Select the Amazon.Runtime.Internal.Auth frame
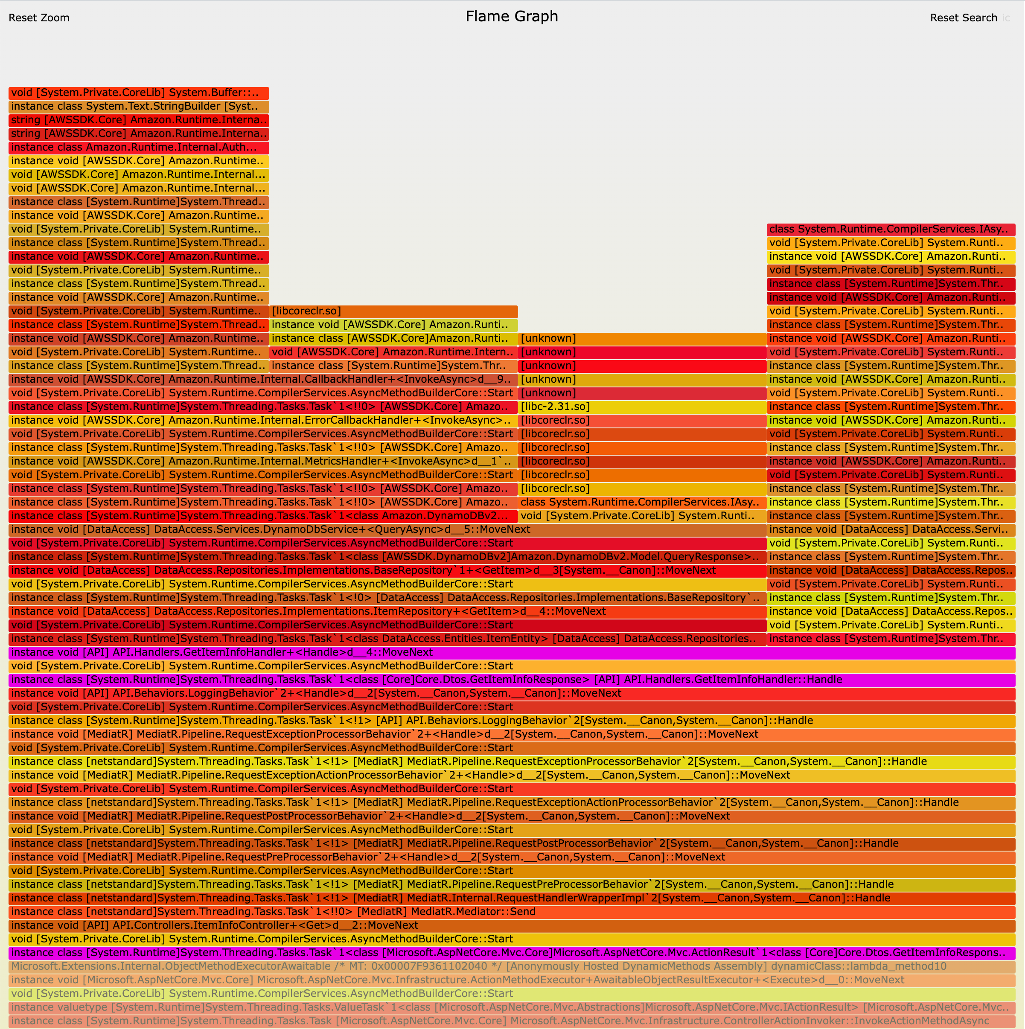 tap(139, 148)
